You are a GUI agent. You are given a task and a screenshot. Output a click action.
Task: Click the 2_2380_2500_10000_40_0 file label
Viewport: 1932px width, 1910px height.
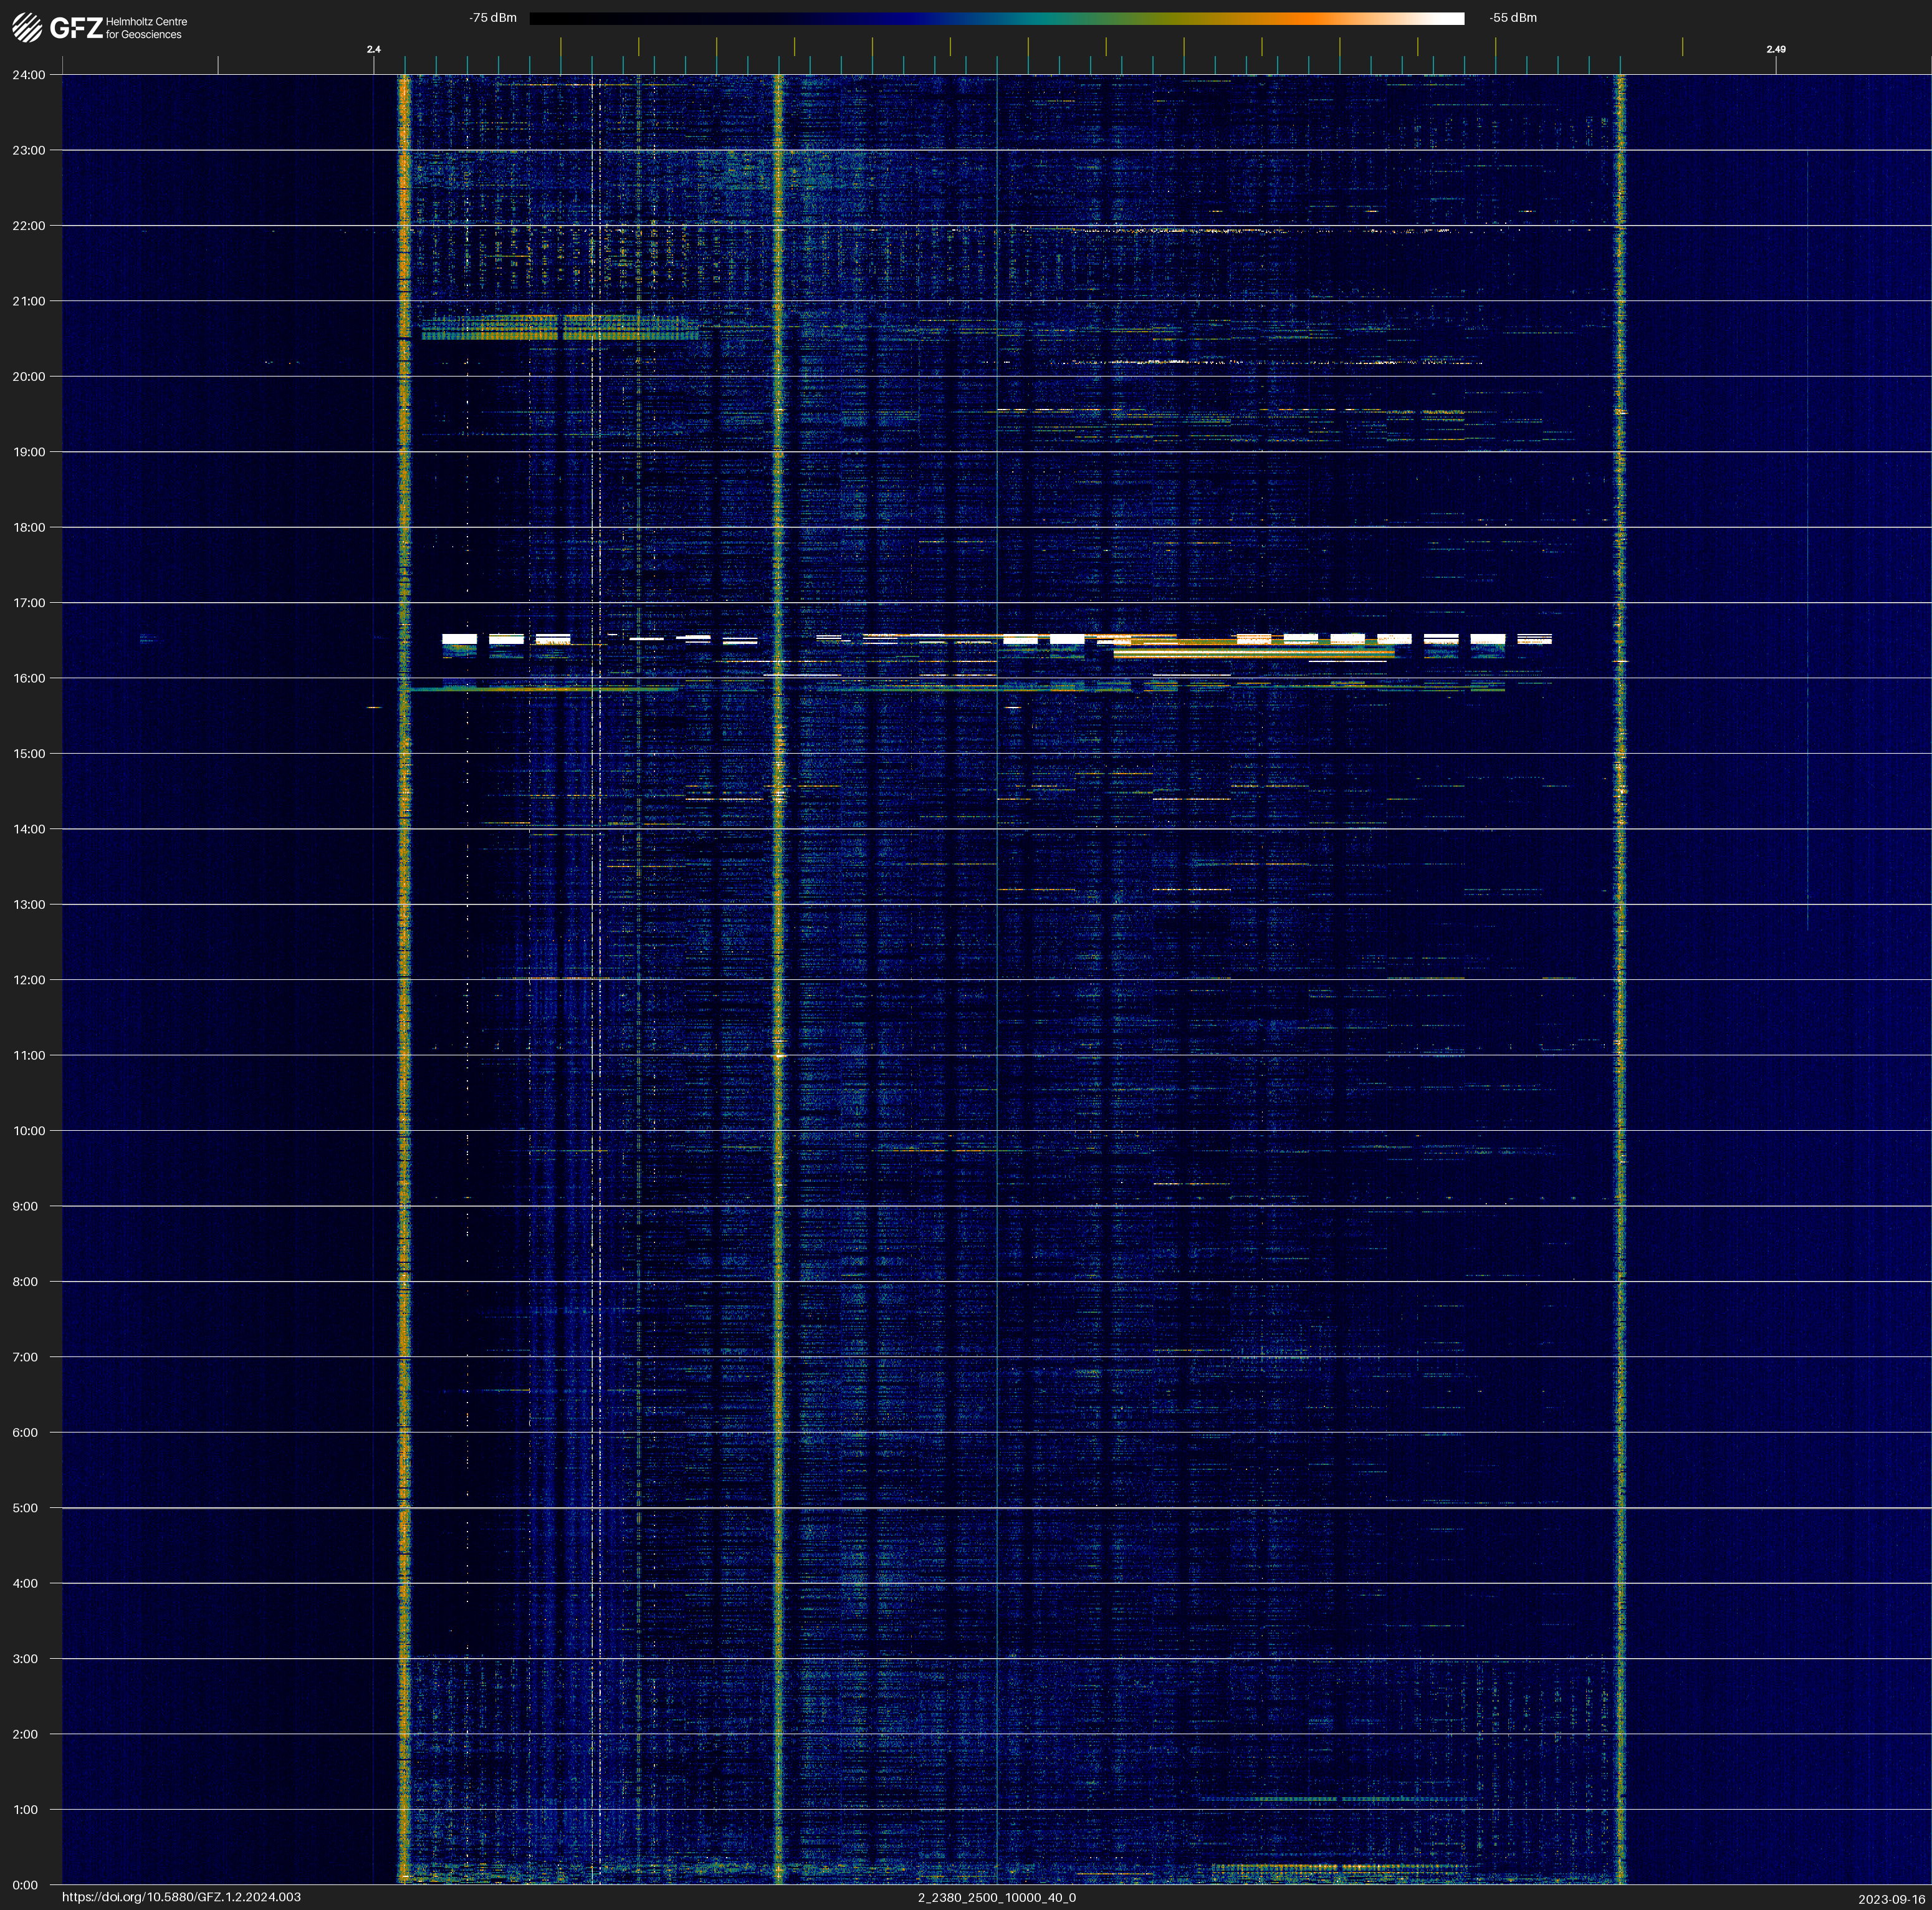click(996, 1897)
